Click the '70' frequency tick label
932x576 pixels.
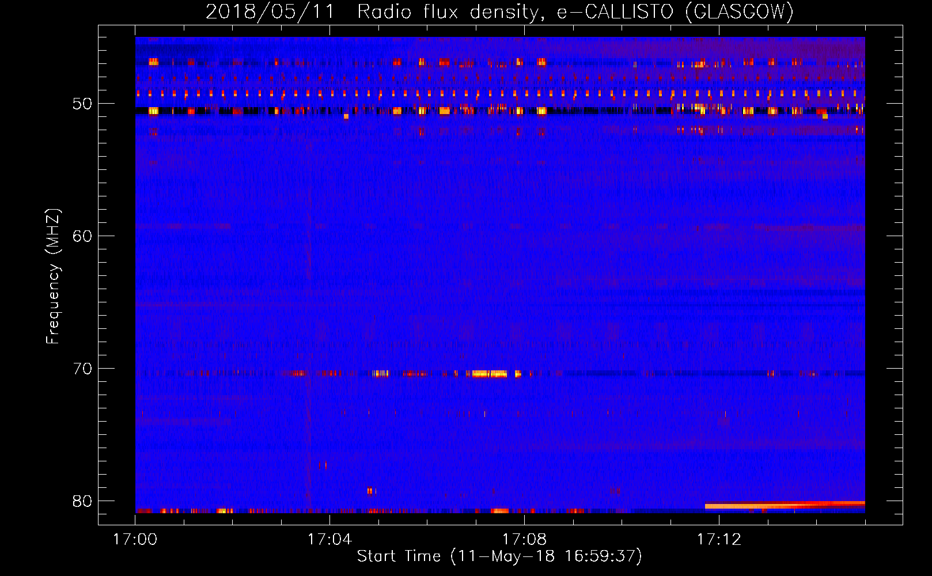[82, 369]
